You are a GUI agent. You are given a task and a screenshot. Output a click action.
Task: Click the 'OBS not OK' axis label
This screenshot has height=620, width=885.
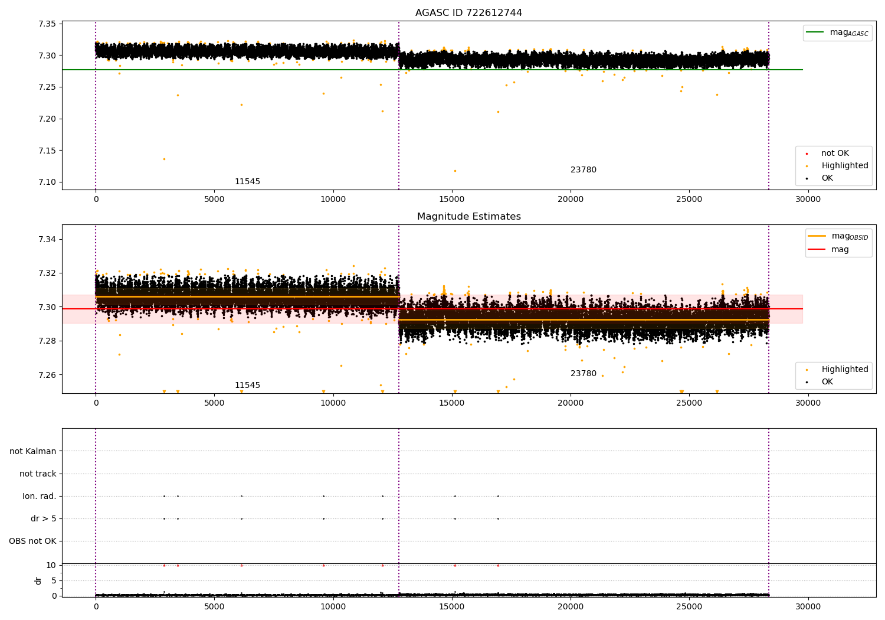click(x=32, y=541)
